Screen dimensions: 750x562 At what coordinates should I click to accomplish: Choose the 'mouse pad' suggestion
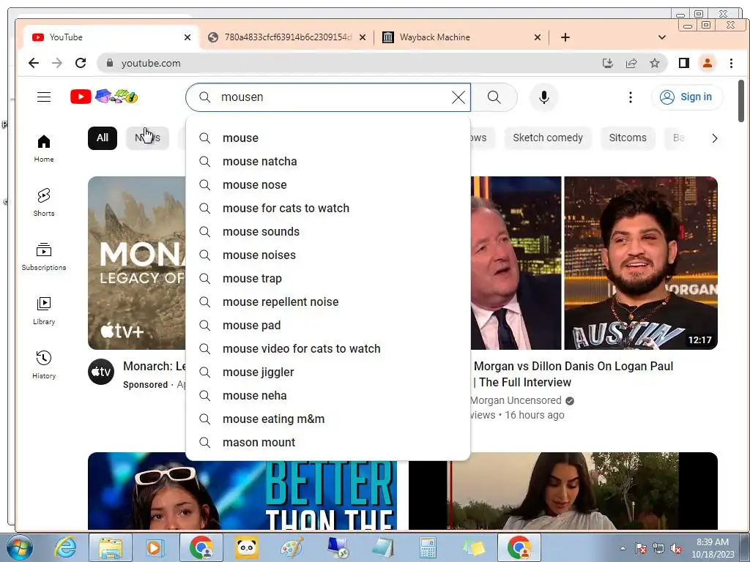[328, 326]
